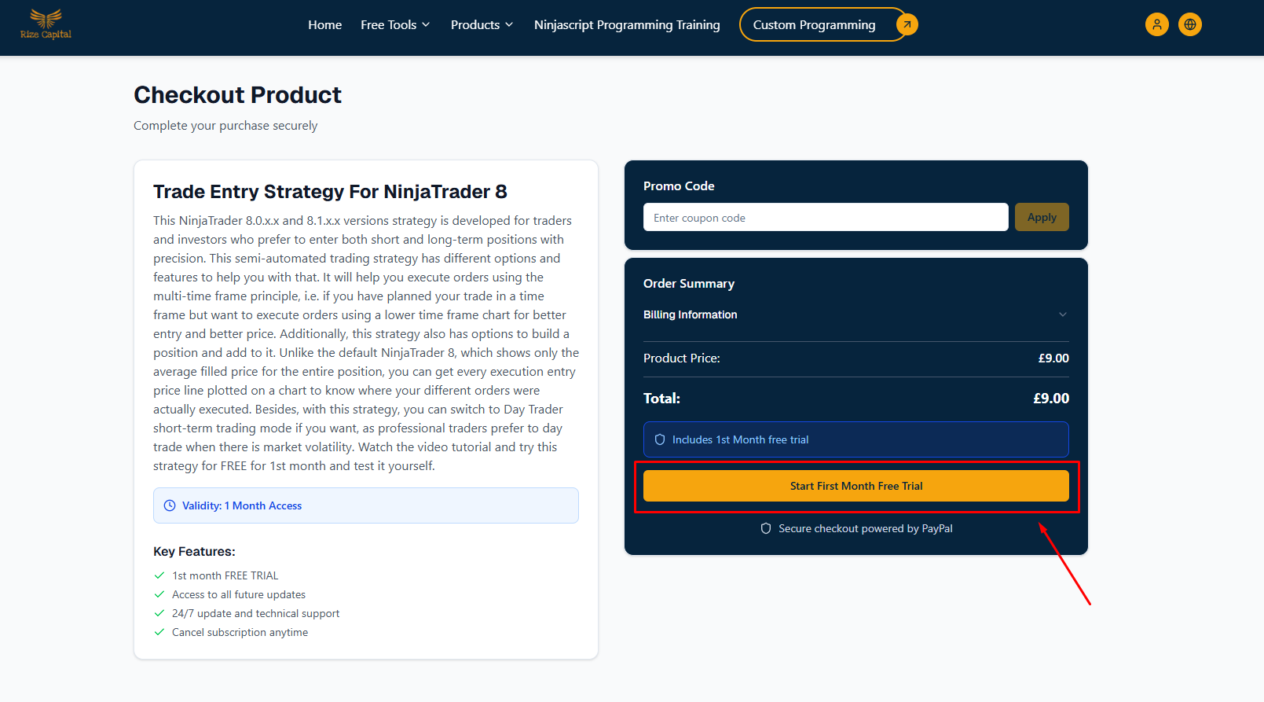Click the Key Features heading
The image size is (1264, 702).
194,552
